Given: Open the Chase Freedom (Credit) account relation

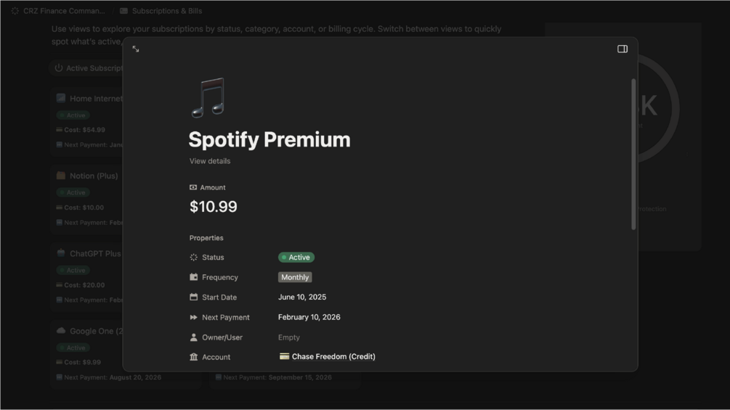Looking at the screenshot, I should click(333, 357).
